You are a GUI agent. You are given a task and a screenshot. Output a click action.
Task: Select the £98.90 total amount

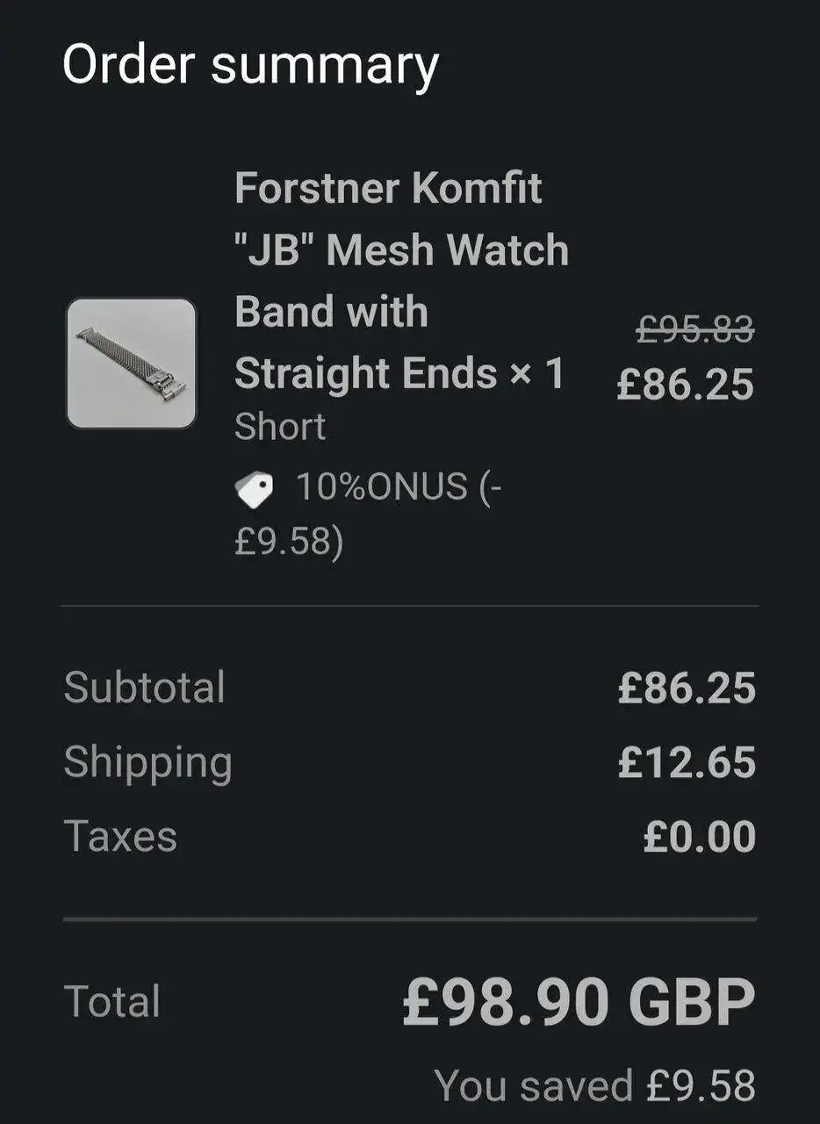(x=507, y=1003)
